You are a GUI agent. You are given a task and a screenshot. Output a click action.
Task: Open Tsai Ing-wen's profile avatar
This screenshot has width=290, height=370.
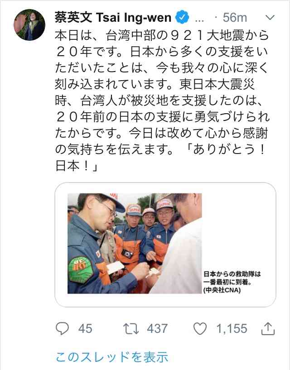tap(29, 25)
